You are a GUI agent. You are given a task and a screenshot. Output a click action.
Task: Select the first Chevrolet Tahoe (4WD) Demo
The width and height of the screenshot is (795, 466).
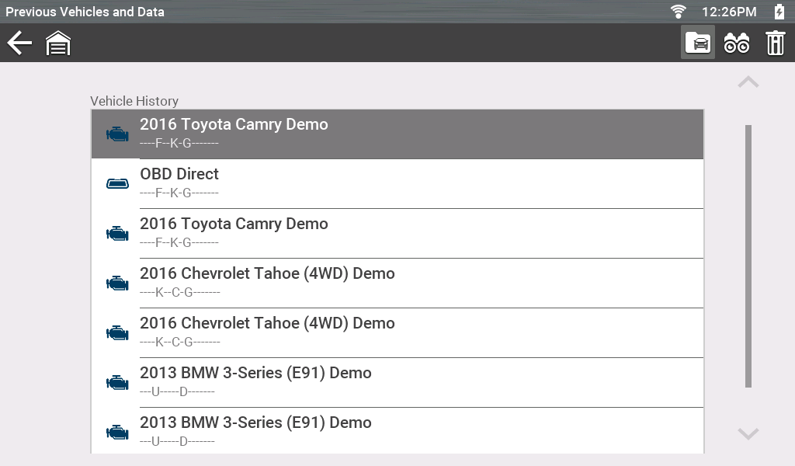click(x=397, y=283)
